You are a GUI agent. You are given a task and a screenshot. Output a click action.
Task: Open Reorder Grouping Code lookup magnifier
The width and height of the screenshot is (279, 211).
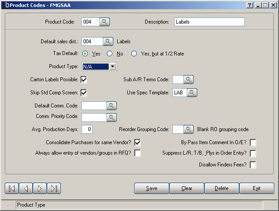189,129
